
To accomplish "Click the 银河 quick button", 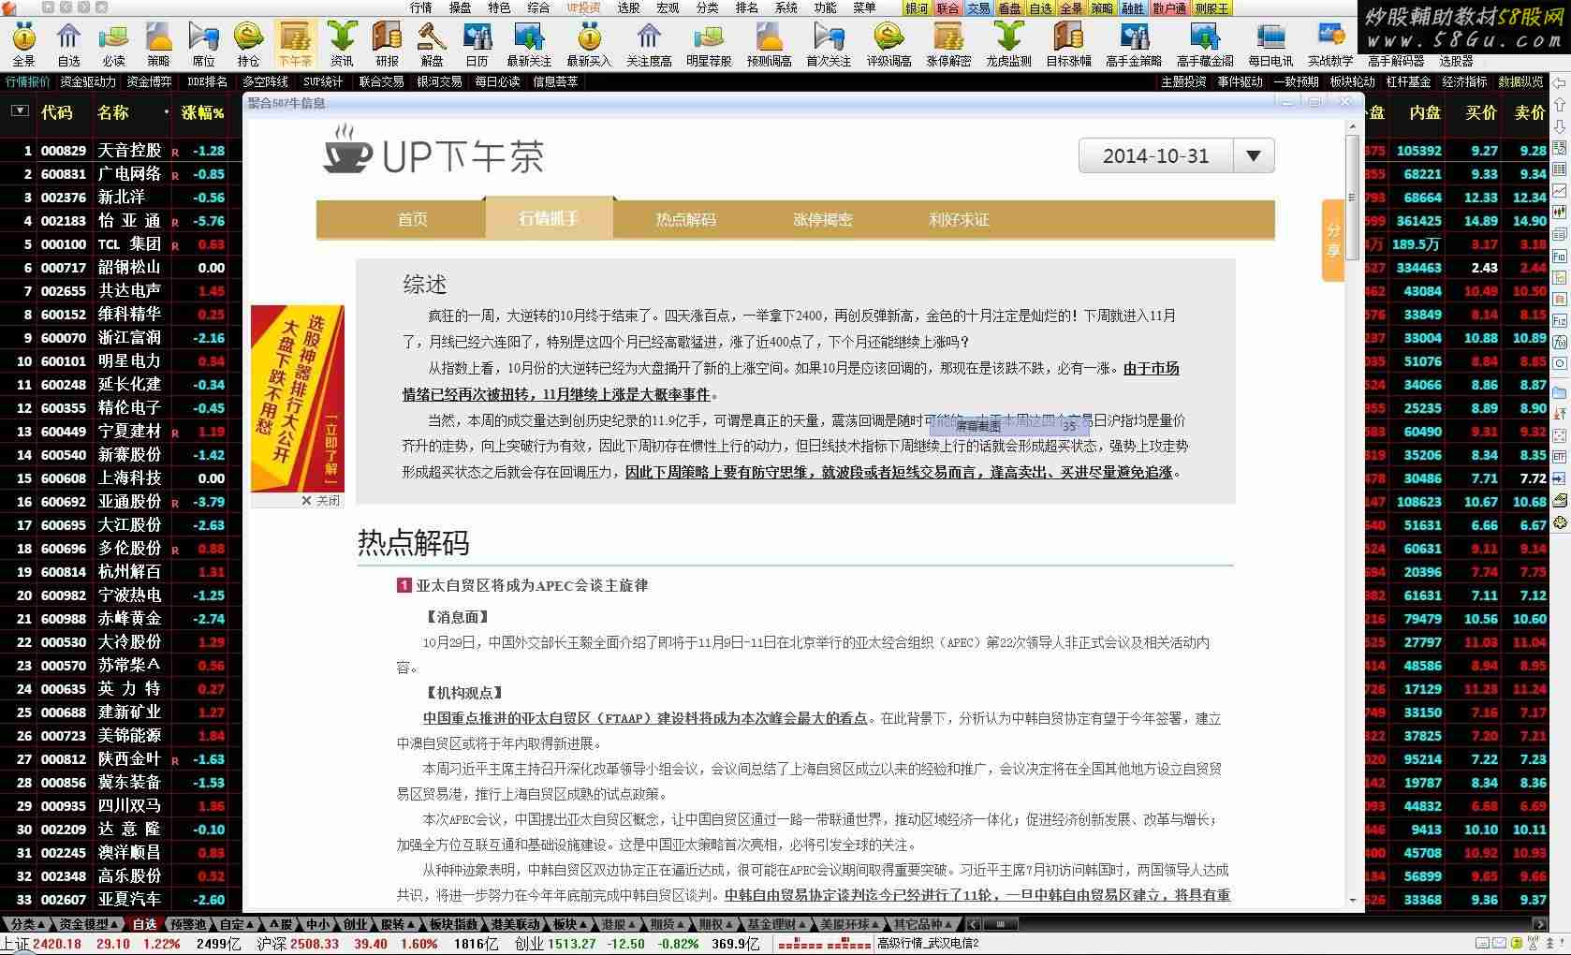I will [918, 8].
